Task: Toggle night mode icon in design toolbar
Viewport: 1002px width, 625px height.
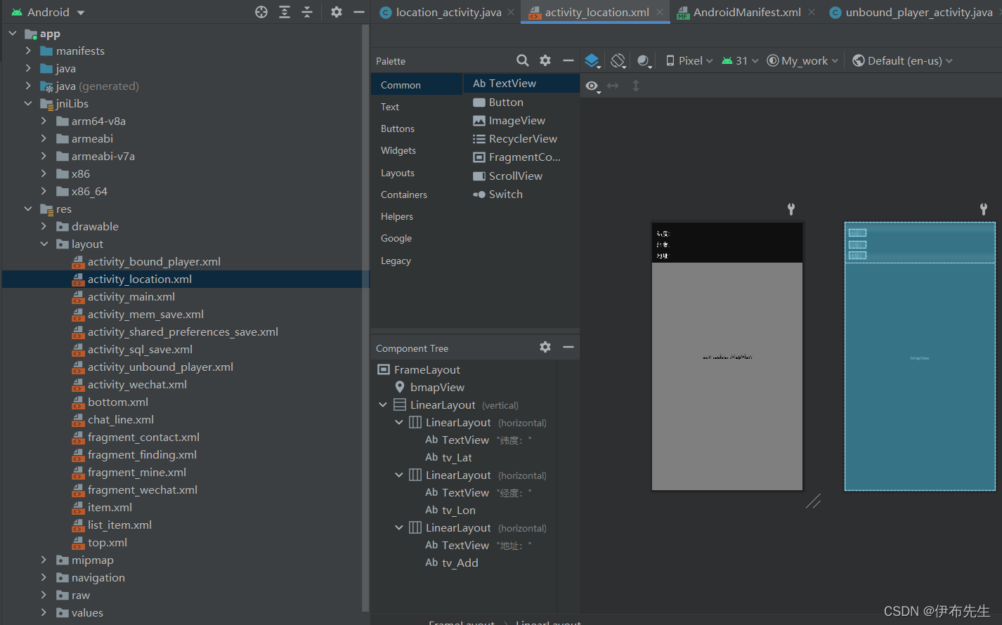Action: point(644,61)
